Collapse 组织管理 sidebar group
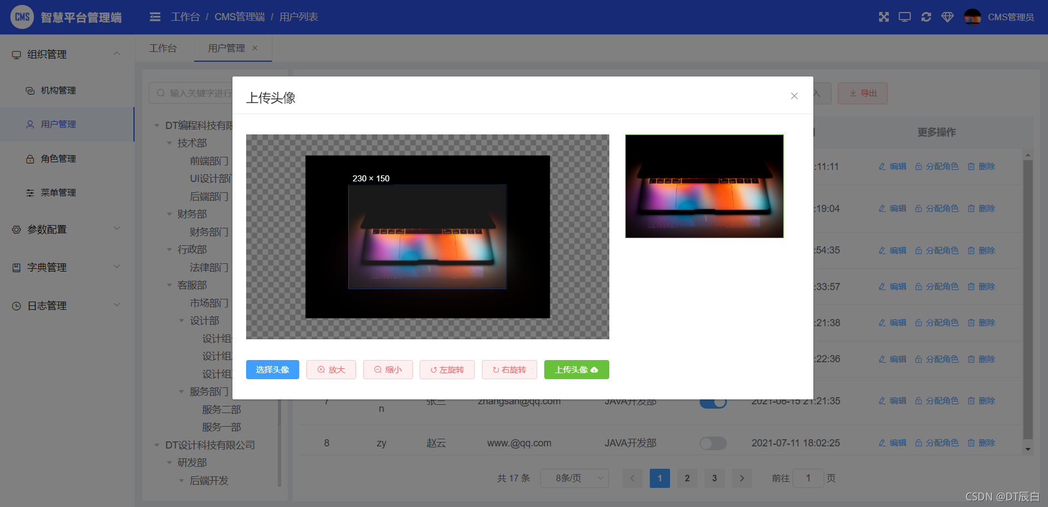Screen dimensions: 1048x507 (67, 54)
